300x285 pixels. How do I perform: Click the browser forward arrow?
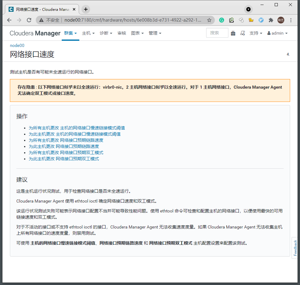tap(19, 20)
